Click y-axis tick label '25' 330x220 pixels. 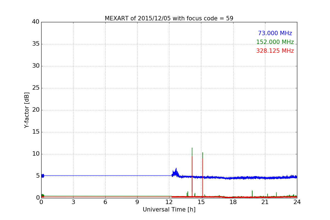(x=36, y=88)
